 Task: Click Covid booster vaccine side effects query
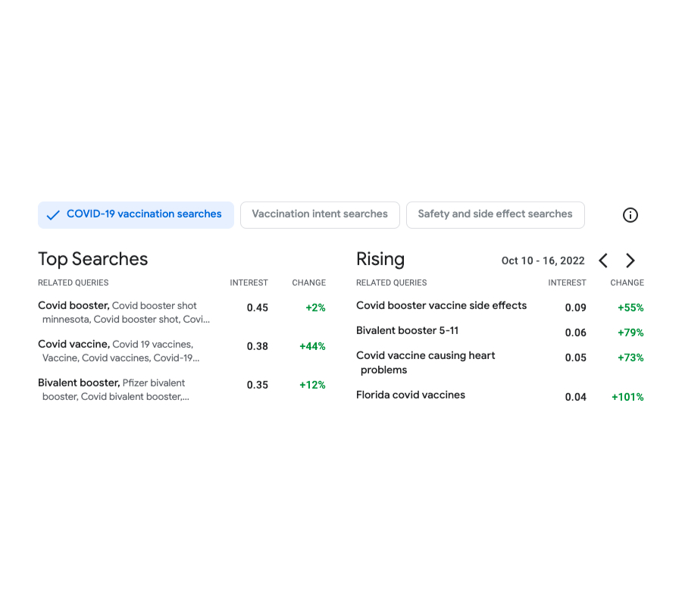441,306
